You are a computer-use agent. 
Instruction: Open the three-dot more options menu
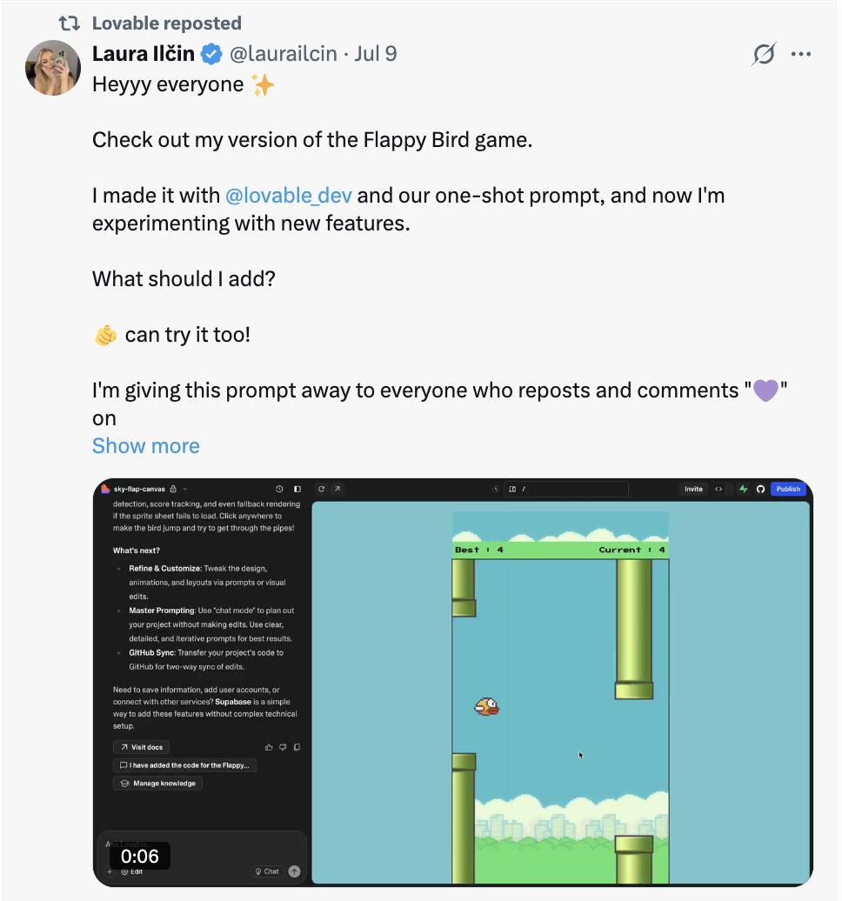point(800,55)
